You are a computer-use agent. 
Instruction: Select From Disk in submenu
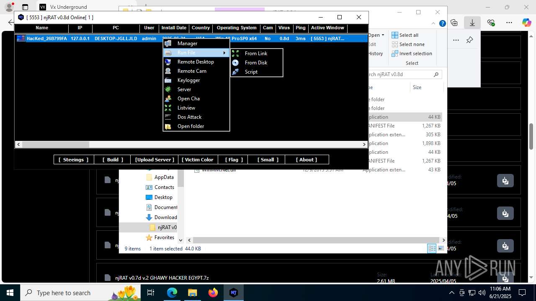pos(257,63)
